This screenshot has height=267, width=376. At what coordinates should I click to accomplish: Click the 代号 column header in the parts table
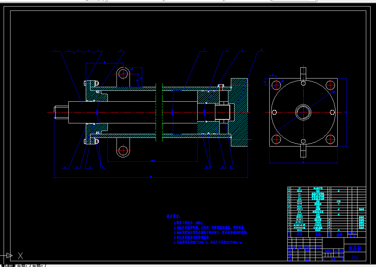tap(300, 235)
